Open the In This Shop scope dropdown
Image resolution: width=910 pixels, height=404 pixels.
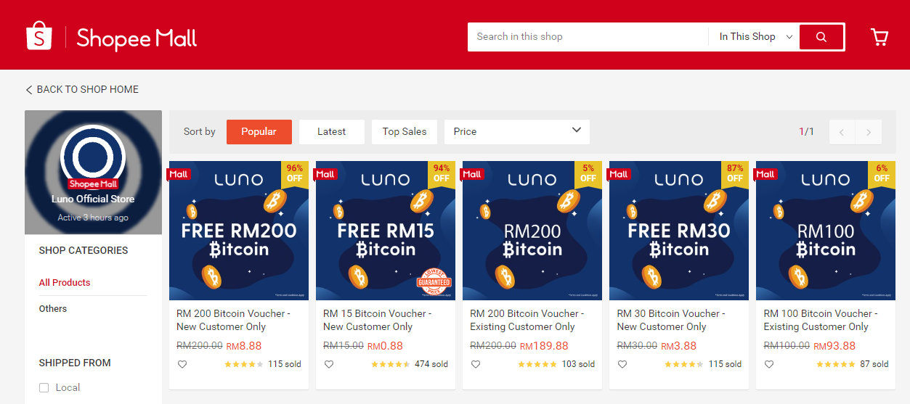coord(755,37)
